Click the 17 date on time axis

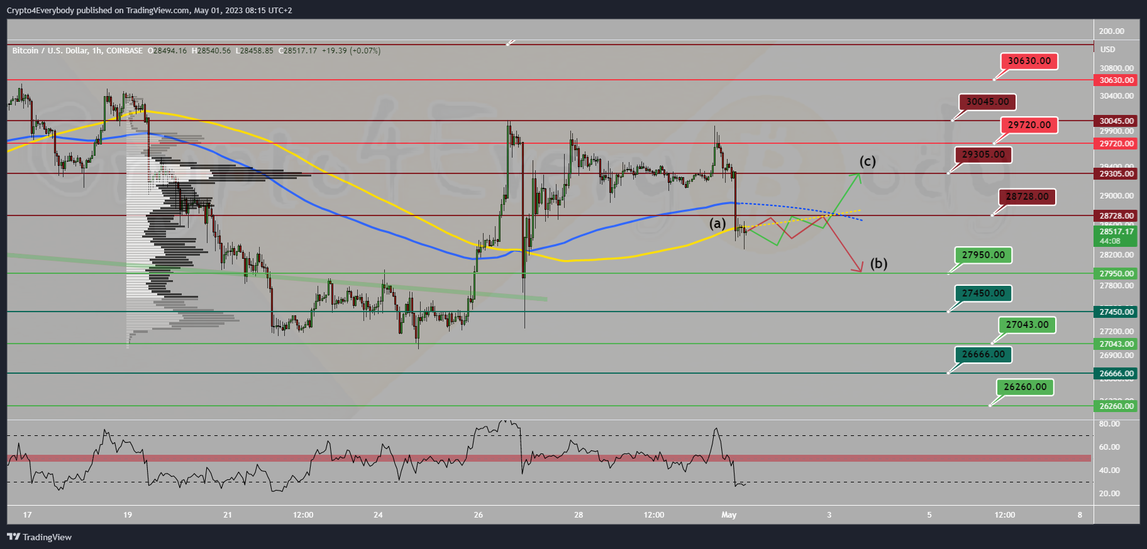click(x=27, y=515)
